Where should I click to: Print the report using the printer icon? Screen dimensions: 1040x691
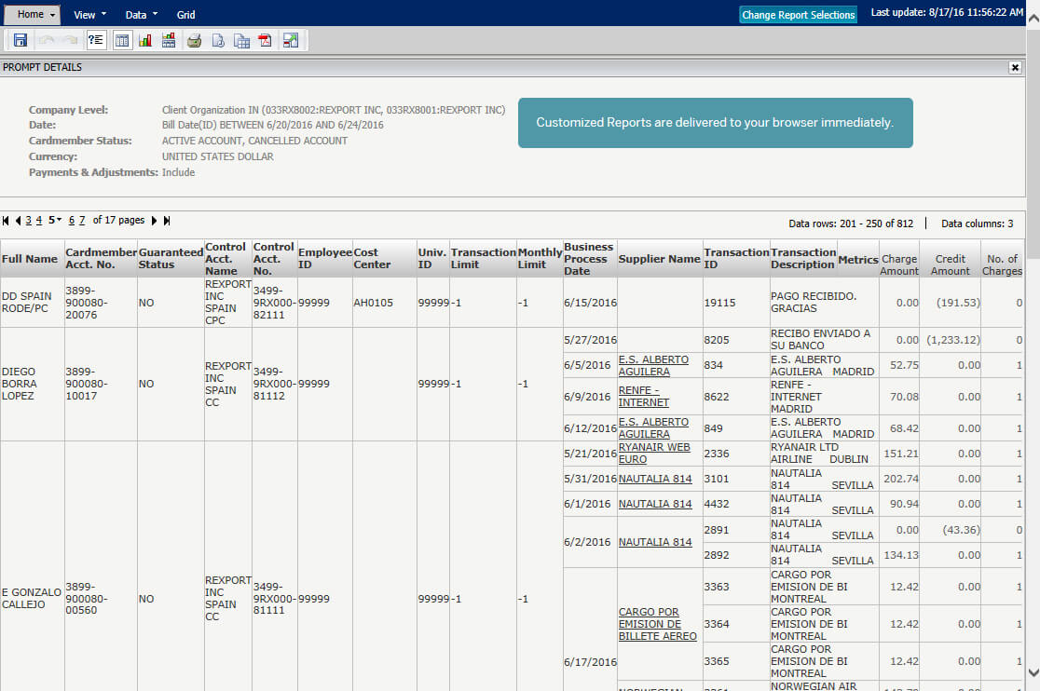(x=195, y=39)
